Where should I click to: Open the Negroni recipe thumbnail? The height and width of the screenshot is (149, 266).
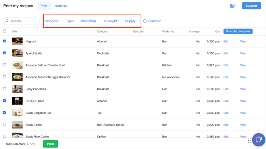pos(17,41)
